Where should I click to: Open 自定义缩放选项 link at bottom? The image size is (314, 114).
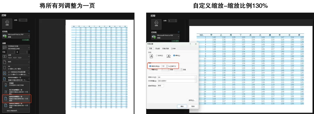(x=12, y=111)
